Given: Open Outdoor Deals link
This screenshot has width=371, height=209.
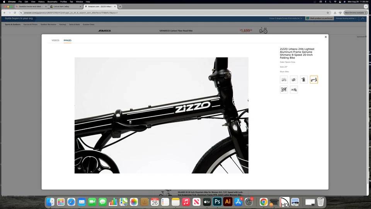Looking at the screenshot, I should point(88,24).
